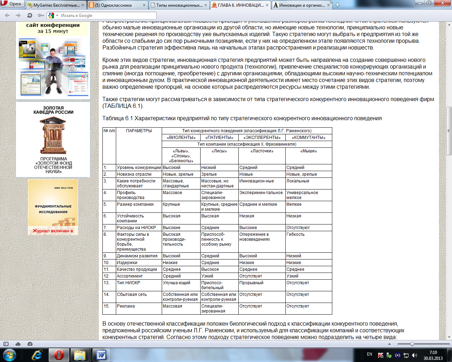This screenshot has width=452, height=362.
Task: Close the 'Типы инновационных' tab
Action: (206, 5)
